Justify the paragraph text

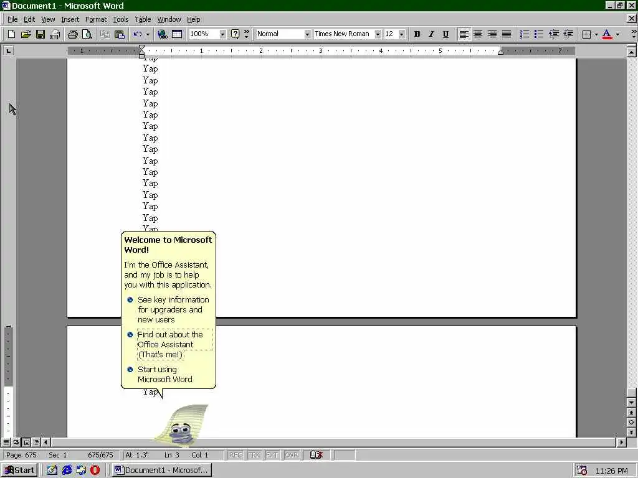(507, 34)
